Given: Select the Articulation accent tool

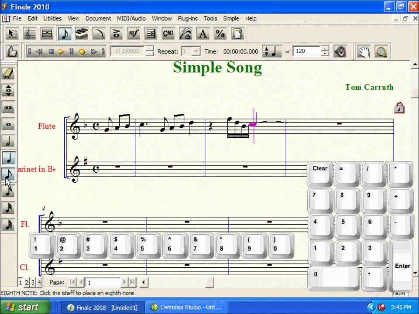Looking at the screenshot, I should tap(116, 34).
